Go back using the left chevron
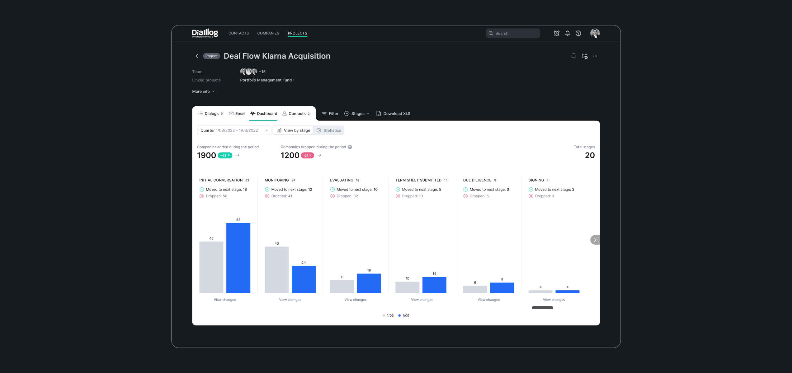792x373 pixels. click(197, 56)
